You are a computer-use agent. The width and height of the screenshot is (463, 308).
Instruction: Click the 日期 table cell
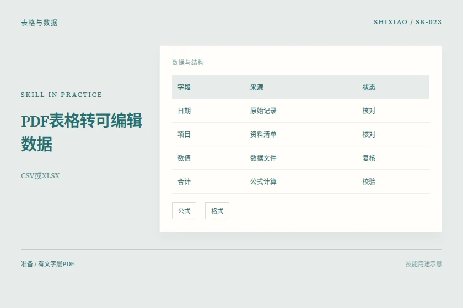click(184, 111)
